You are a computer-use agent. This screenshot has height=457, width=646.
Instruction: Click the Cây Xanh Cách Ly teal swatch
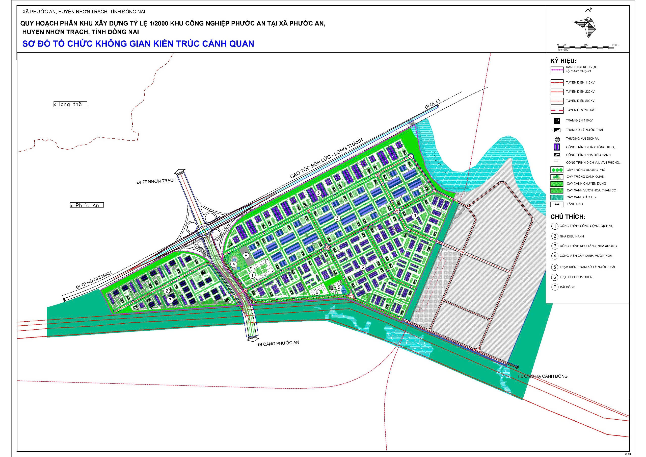(x=556, y=197)
